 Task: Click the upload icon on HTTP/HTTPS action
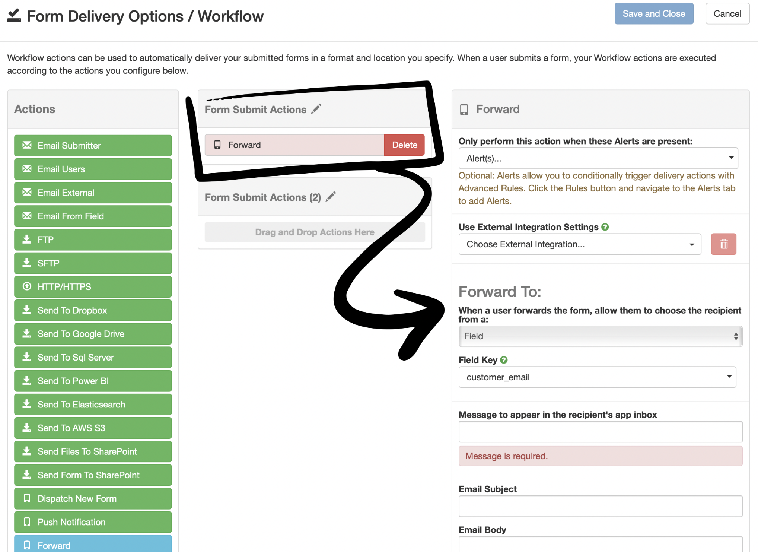[27, 286]
